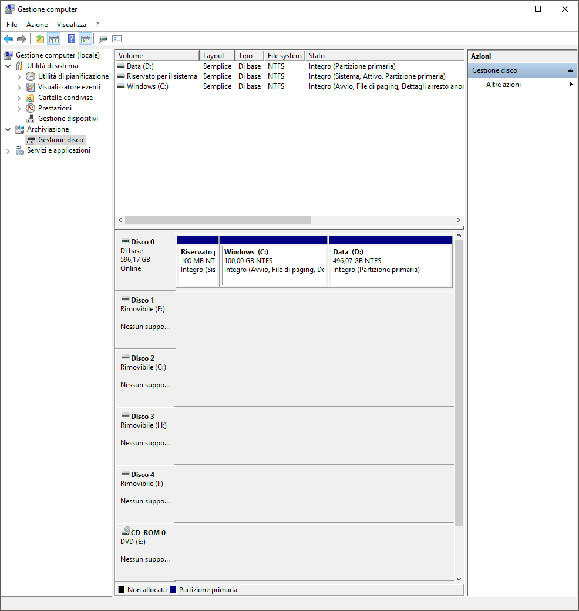Expand the Altre azioni submenu arrow
The height and width of the screenshot is (611, 579).
[x=571, y=85]
